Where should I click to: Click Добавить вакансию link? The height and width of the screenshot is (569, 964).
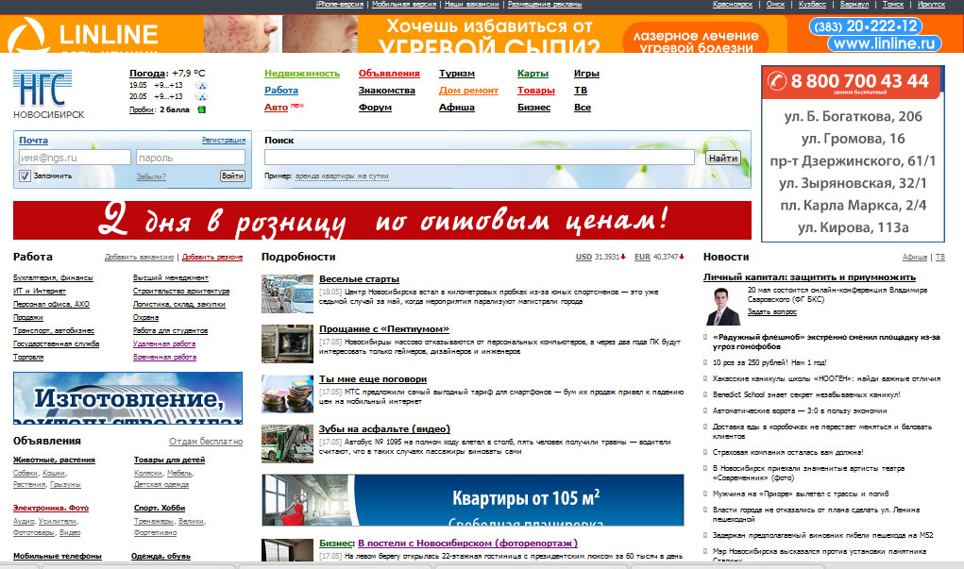pyautogui.click(x=139, y=257)
